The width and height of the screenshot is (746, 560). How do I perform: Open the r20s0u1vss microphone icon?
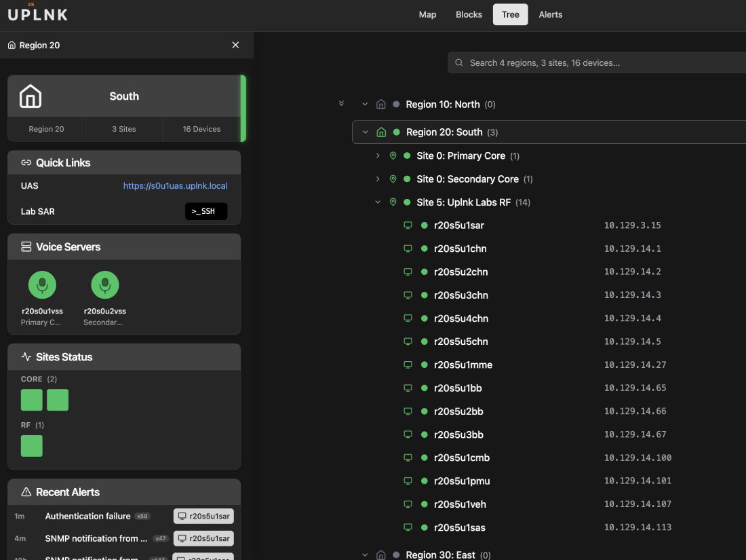41,285
